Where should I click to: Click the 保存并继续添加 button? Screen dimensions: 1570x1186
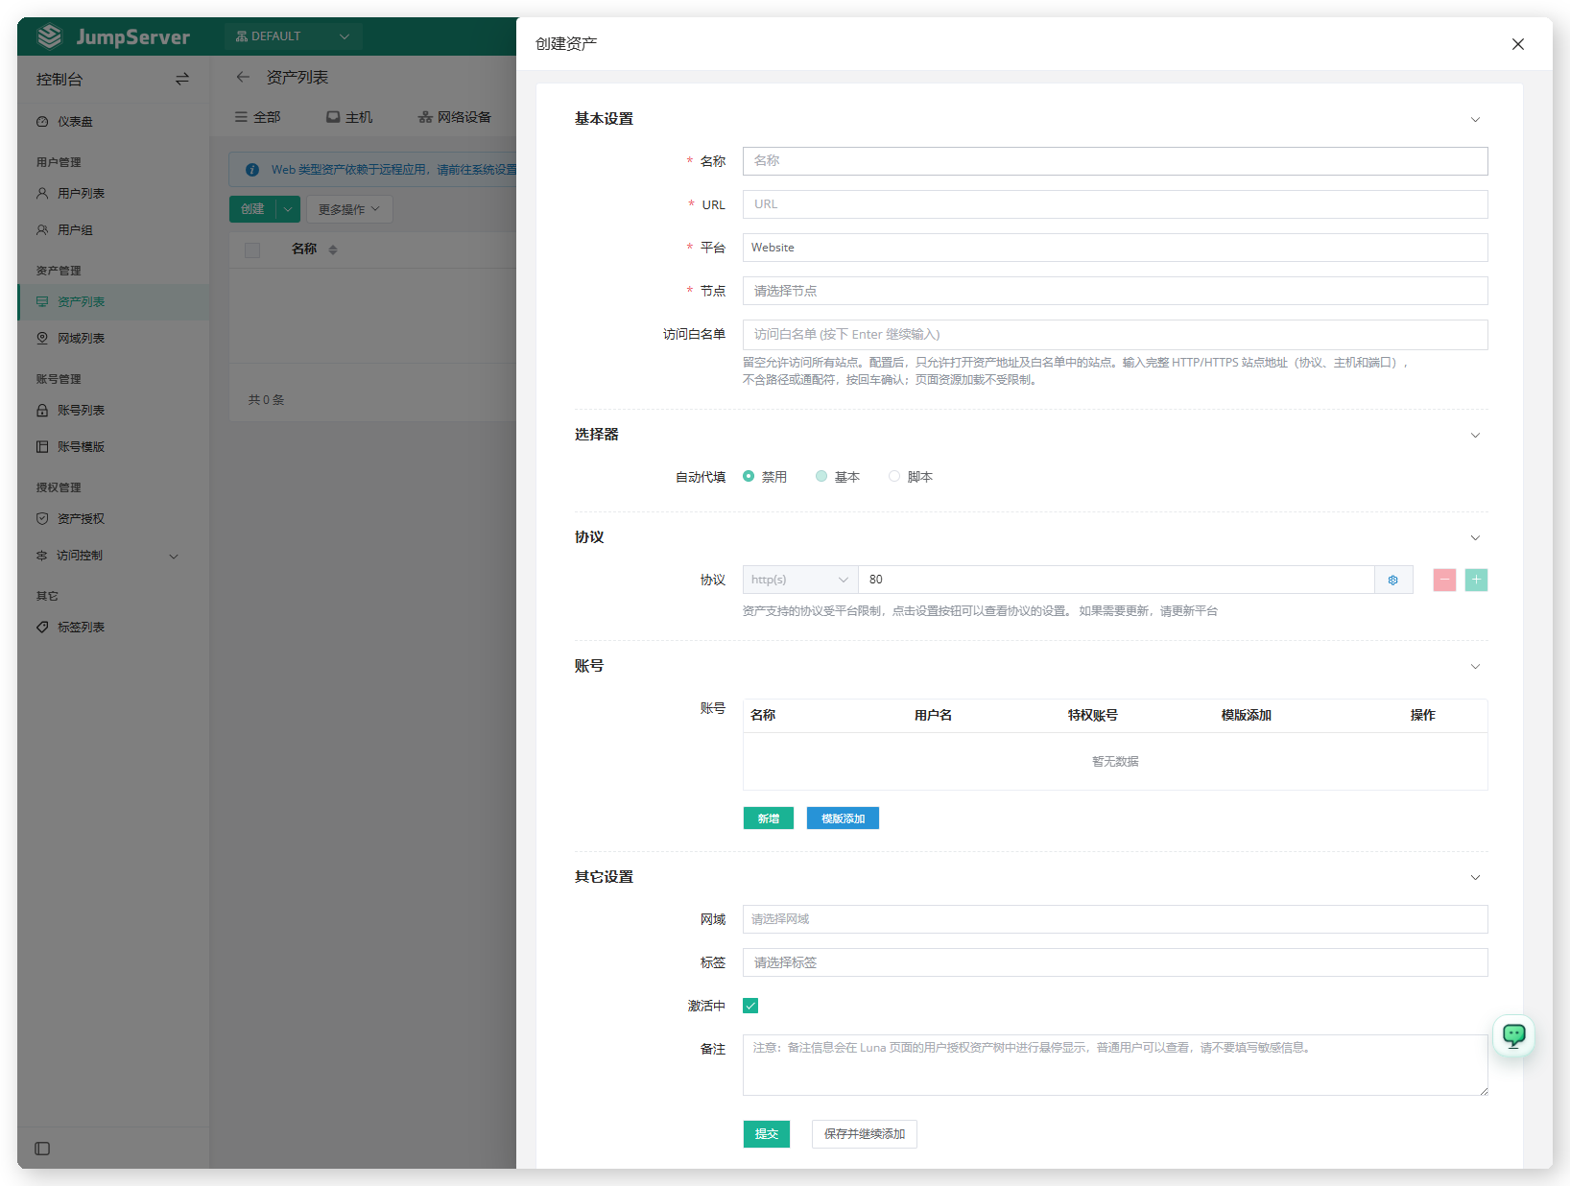[x=865, y=1134]
